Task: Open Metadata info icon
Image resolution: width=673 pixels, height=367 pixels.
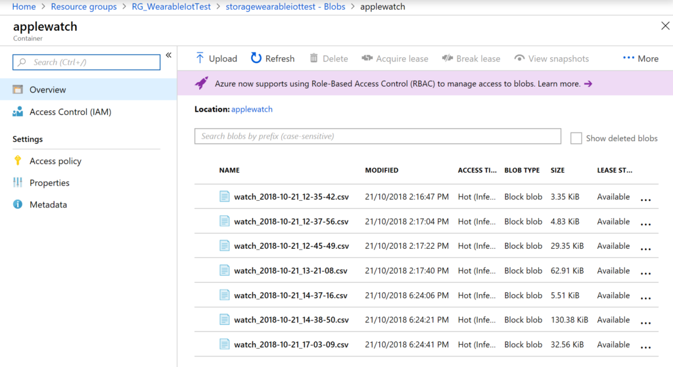Action: [x=18, y=205]
